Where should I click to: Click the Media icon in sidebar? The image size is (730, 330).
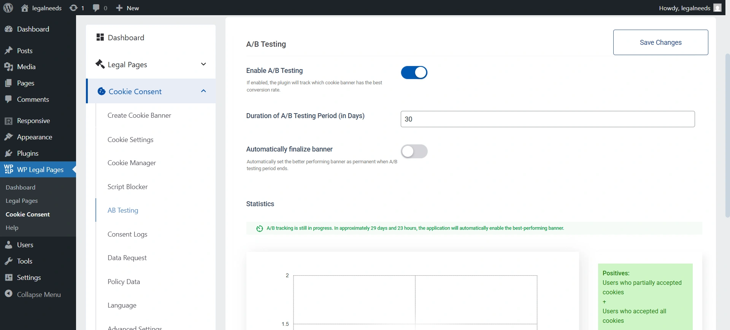click(x=8, y=67)
